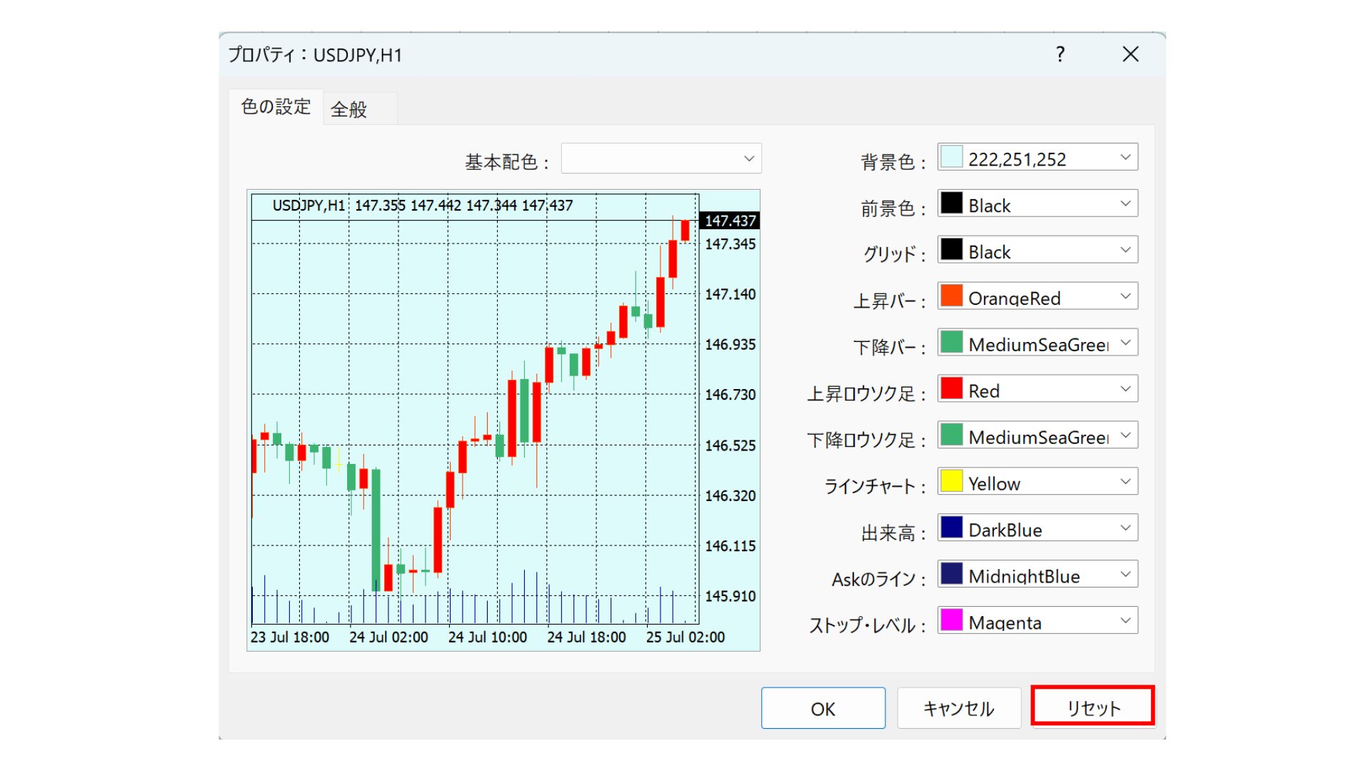Click the MediumSeaGreen swatch for 下降バー
Image resolution: width=1371 pixels, height=771 pixels.
951,343
